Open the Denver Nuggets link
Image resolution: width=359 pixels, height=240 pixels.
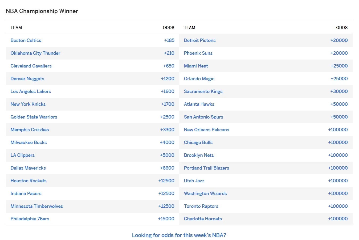click(27, 79)
